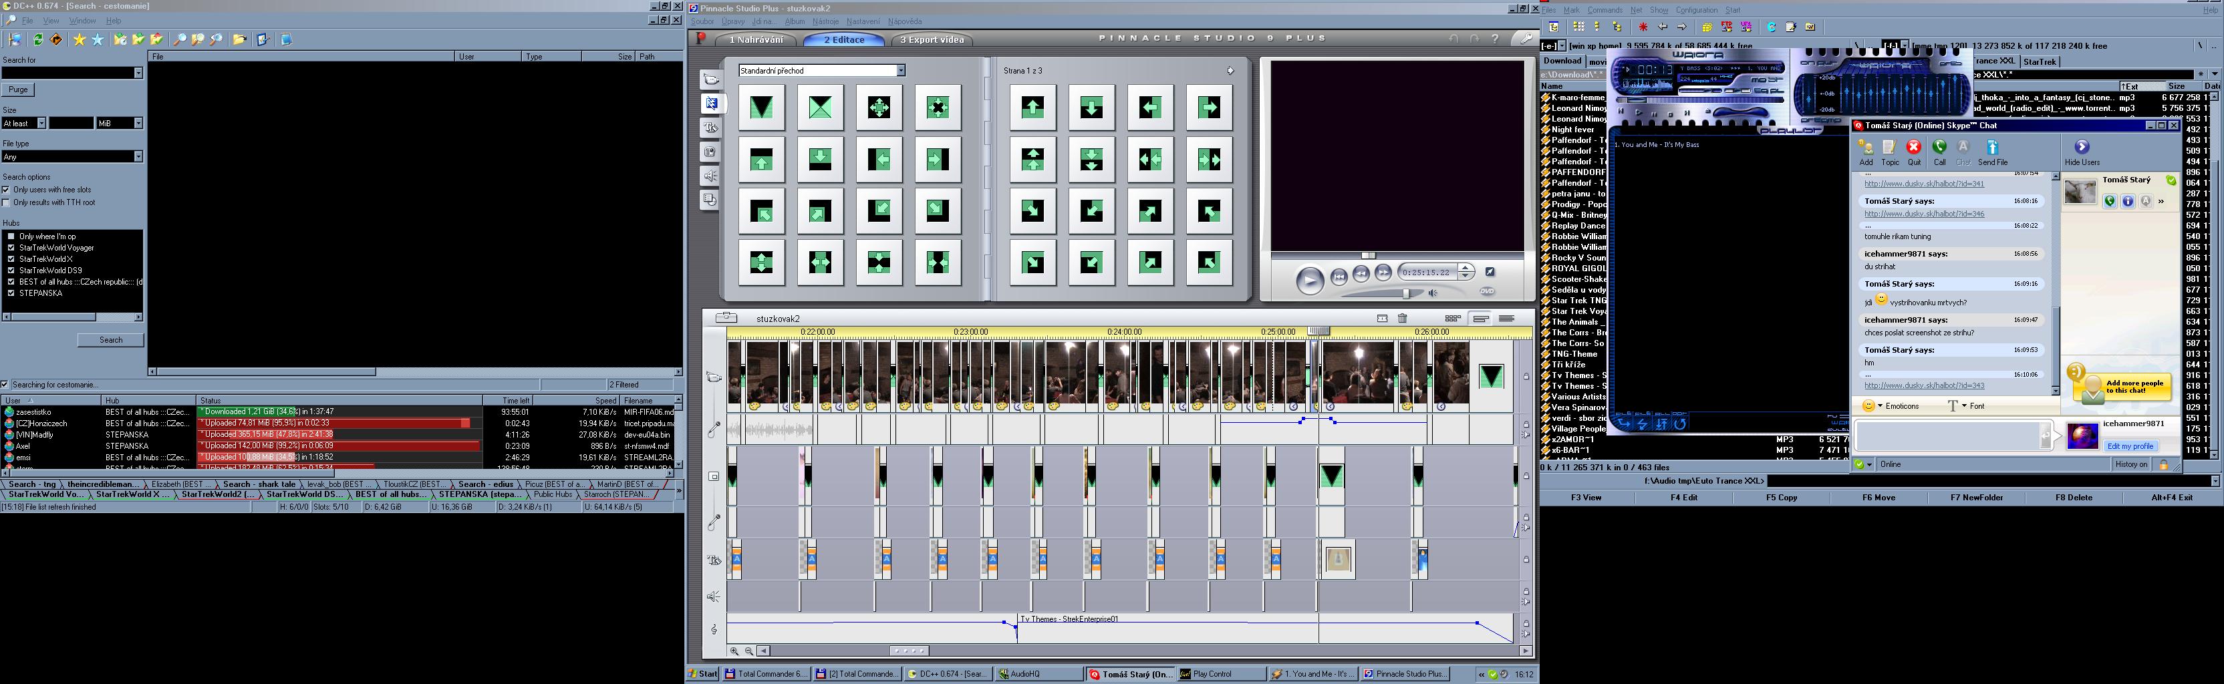This screenshot has height=684, width=2224.
Task: Uncheck StarTrekWorld X hub checkbox
Action: click(x=11, y=259)
